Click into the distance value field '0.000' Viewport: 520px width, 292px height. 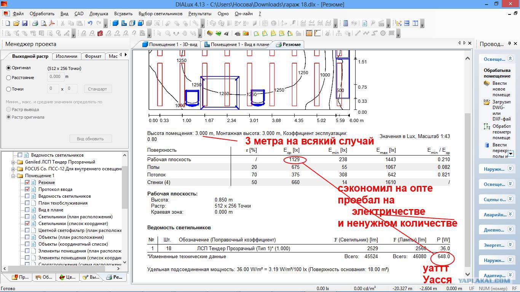[55, 77]
